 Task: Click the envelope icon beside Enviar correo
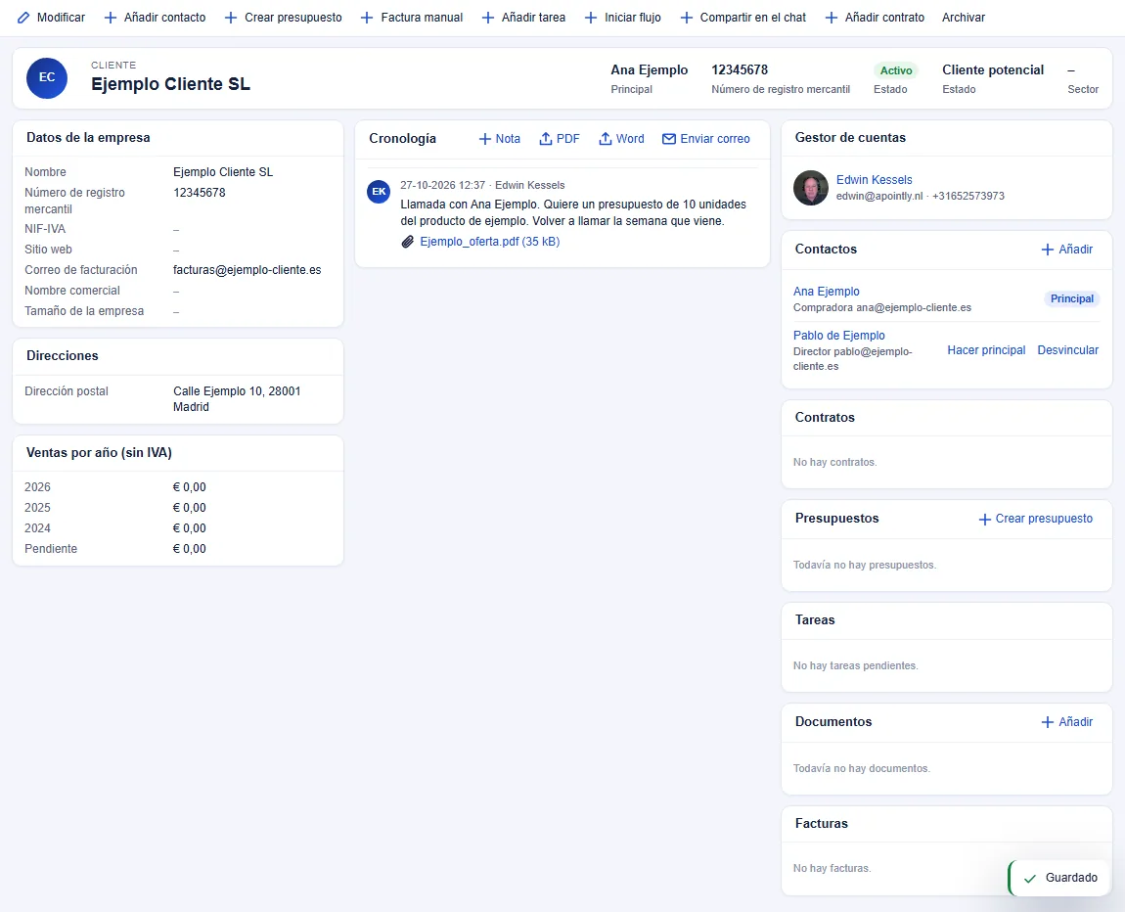point(669,139)
